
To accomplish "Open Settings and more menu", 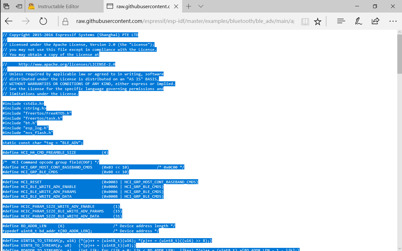I will [x=393, y=21].
